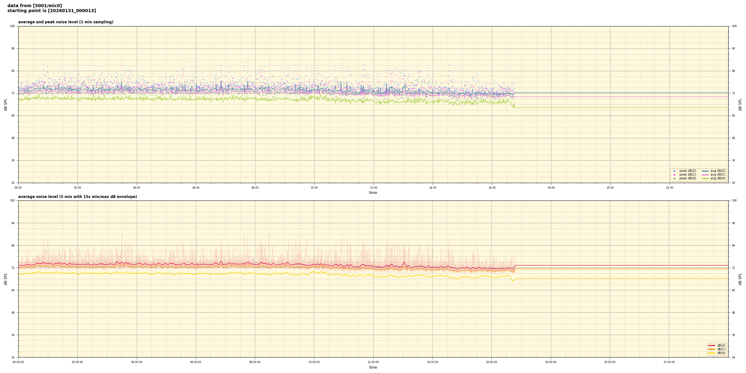Click the 18:00 tick label on top chart

[x=551, y=188]
